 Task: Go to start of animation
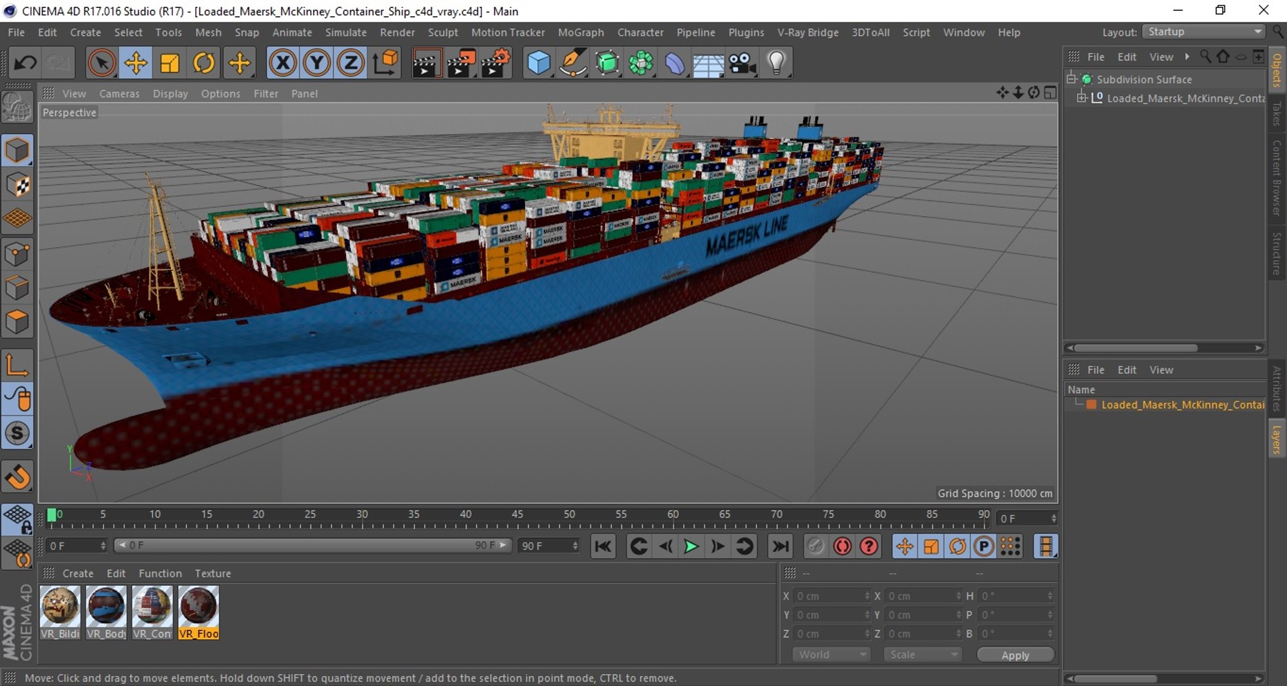pos(603,547)
